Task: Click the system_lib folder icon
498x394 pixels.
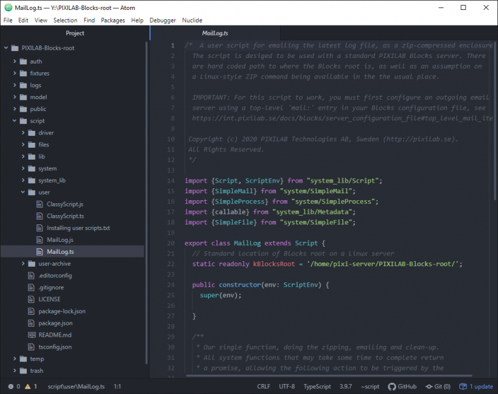Action: click(x=32, y=180)
